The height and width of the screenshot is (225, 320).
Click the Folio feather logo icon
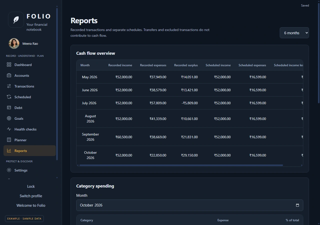coord(16,20)
